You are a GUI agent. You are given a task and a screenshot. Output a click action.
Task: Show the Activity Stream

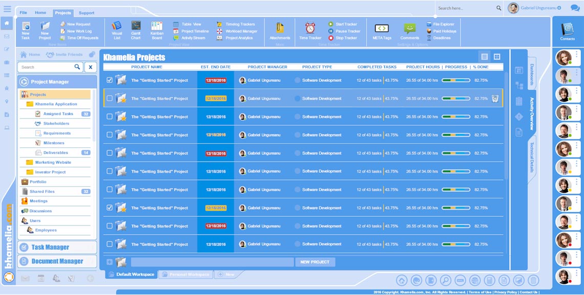189,38
